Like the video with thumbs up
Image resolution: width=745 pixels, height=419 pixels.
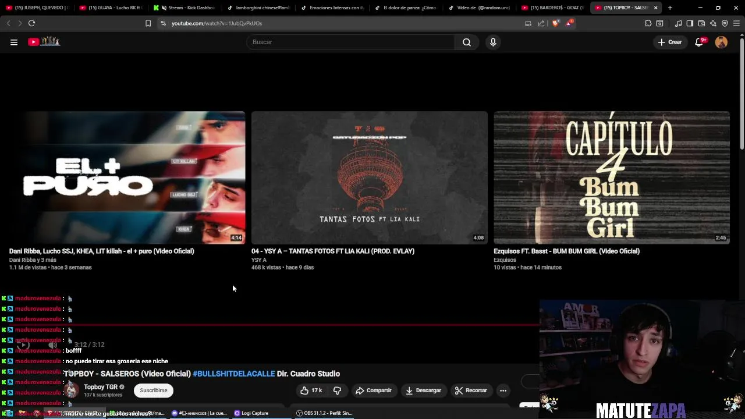(x=311, y=390)
